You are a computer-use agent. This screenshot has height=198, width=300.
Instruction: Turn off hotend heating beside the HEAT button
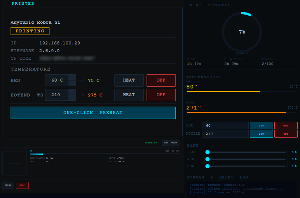click(x=161, y=95)
